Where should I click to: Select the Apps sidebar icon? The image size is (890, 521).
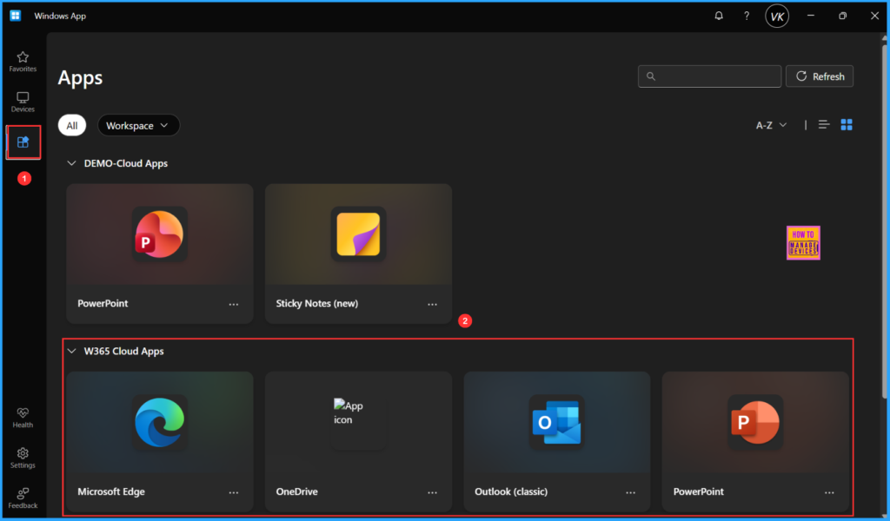[23, 142]
